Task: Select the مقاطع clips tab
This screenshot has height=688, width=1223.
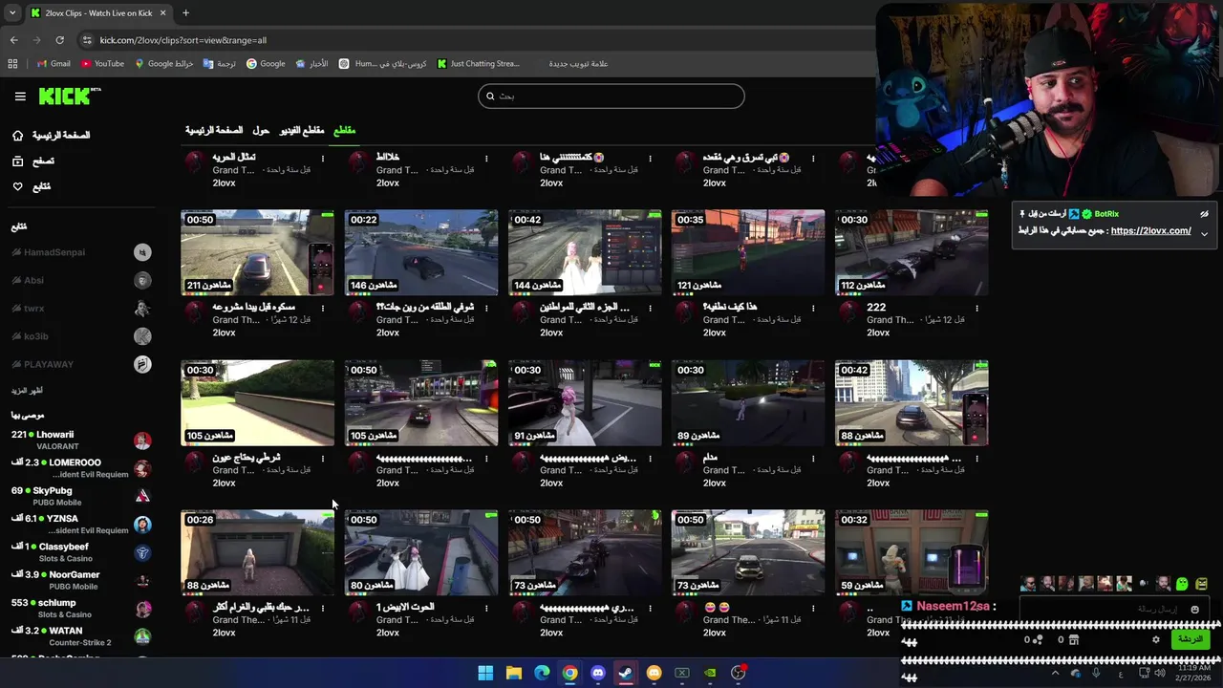Action: tap(344, 130)
